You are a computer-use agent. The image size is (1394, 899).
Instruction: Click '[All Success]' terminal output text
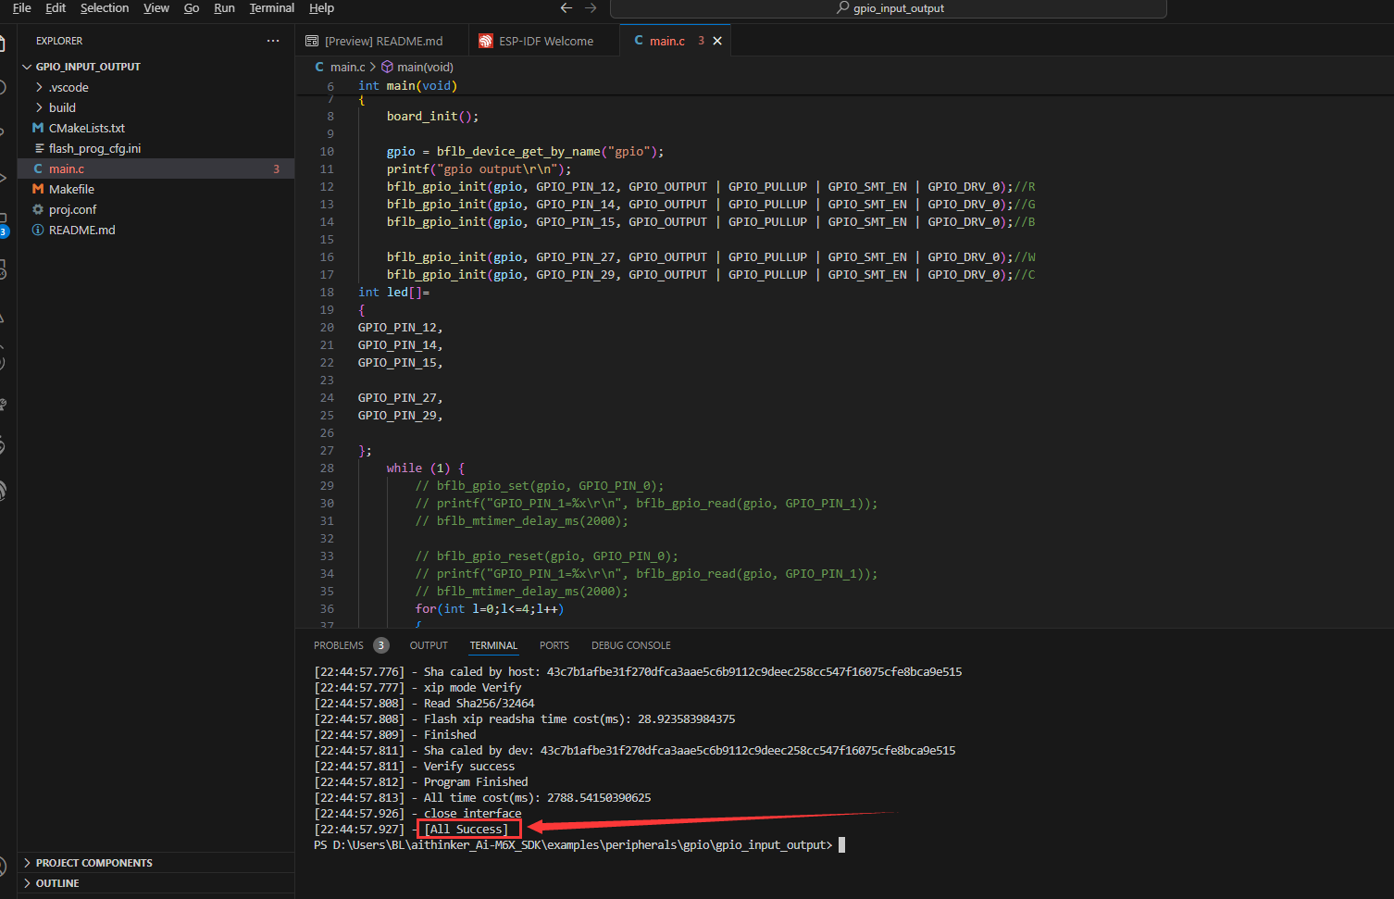point(467,830)
